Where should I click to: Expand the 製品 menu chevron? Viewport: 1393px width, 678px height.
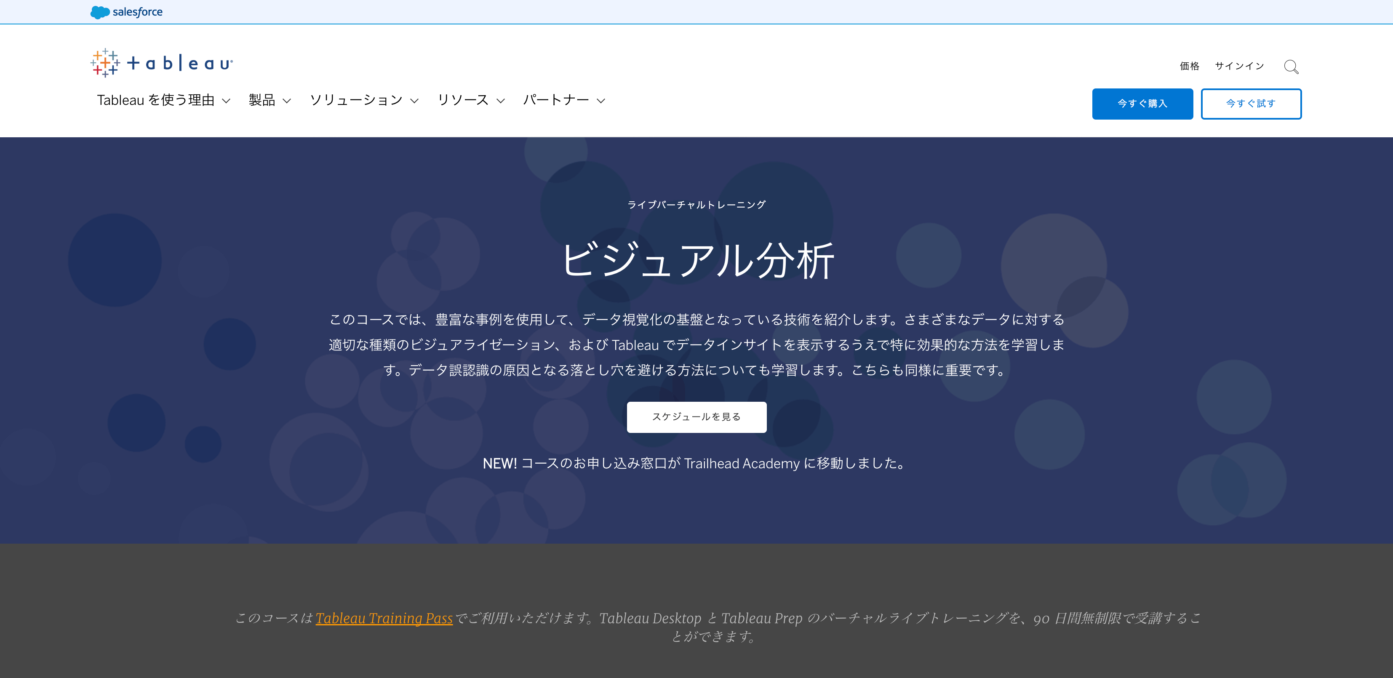tap(287, 101)
